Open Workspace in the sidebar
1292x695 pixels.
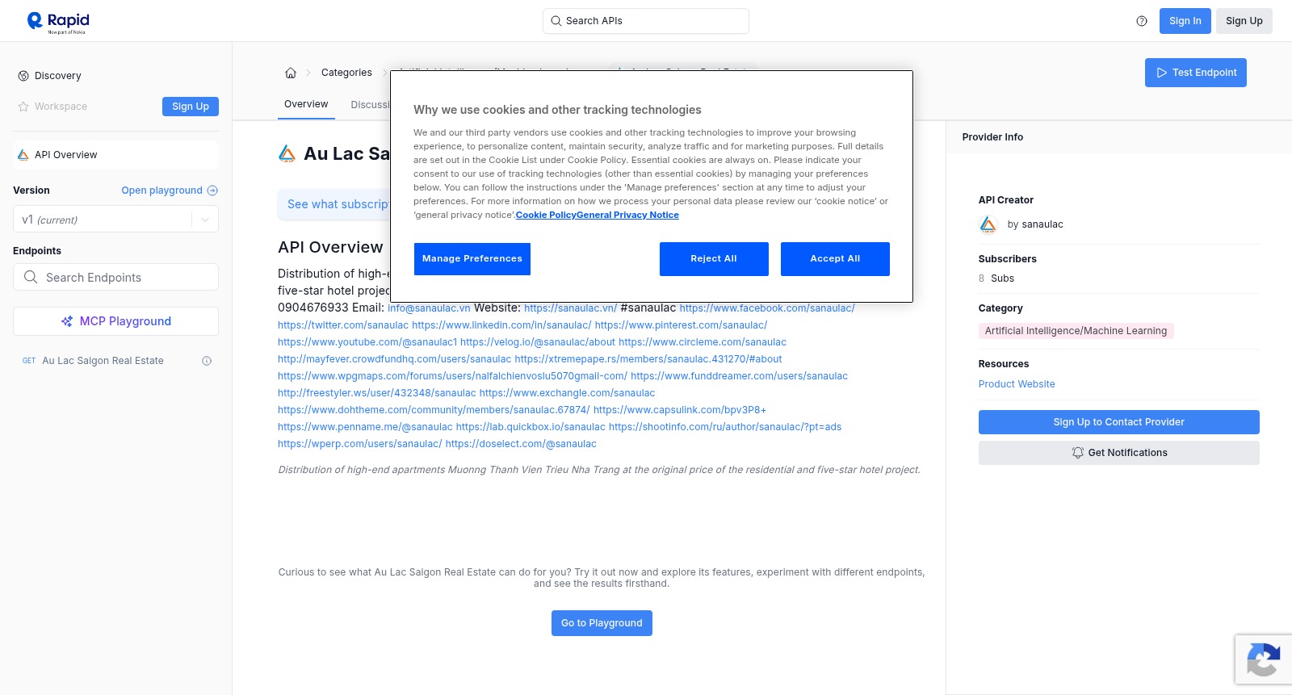pyautogui.click(x=61, y=107)
